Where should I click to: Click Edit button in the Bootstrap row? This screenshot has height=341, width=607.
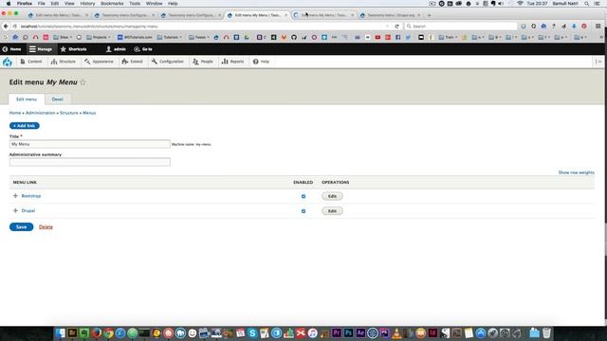pyautogui.click(x=332, y=196)
